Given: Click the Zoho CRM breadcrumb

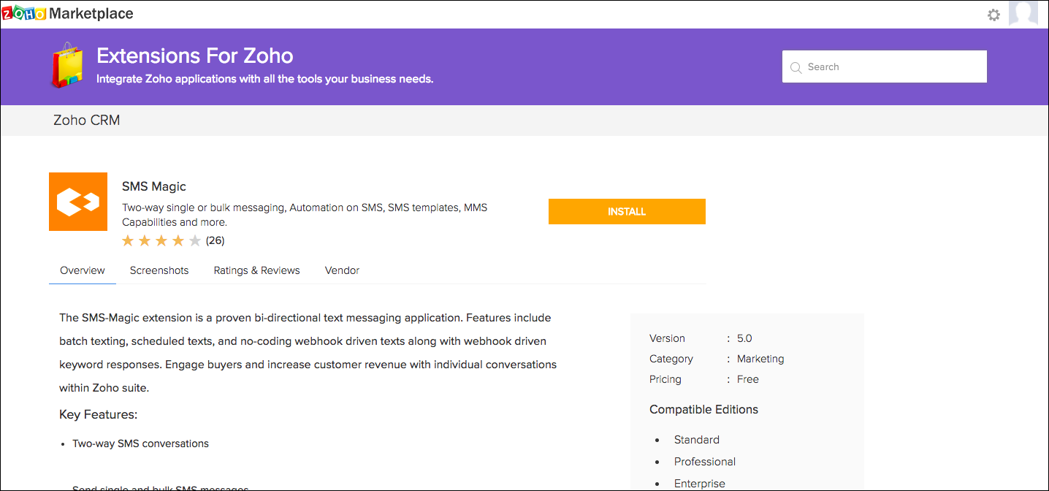Looking at the screenshot, I should tap(87, 121).
